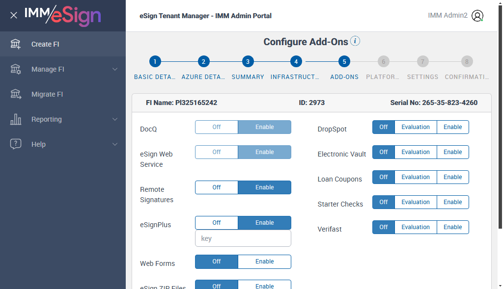Click the Migrate FI arrow-bank icon
The image size is (503, 289).
pyautogui.click(x=15, y=94)
